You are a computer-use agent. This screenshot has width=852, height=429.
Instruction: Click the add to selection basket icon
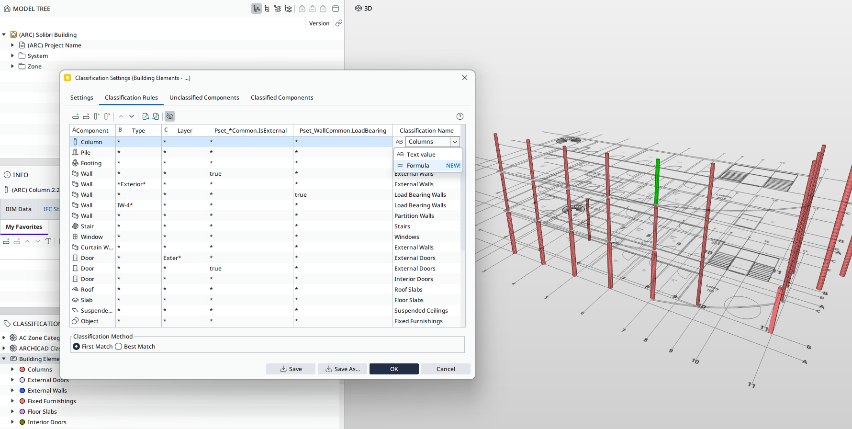[x=302, y=9]
